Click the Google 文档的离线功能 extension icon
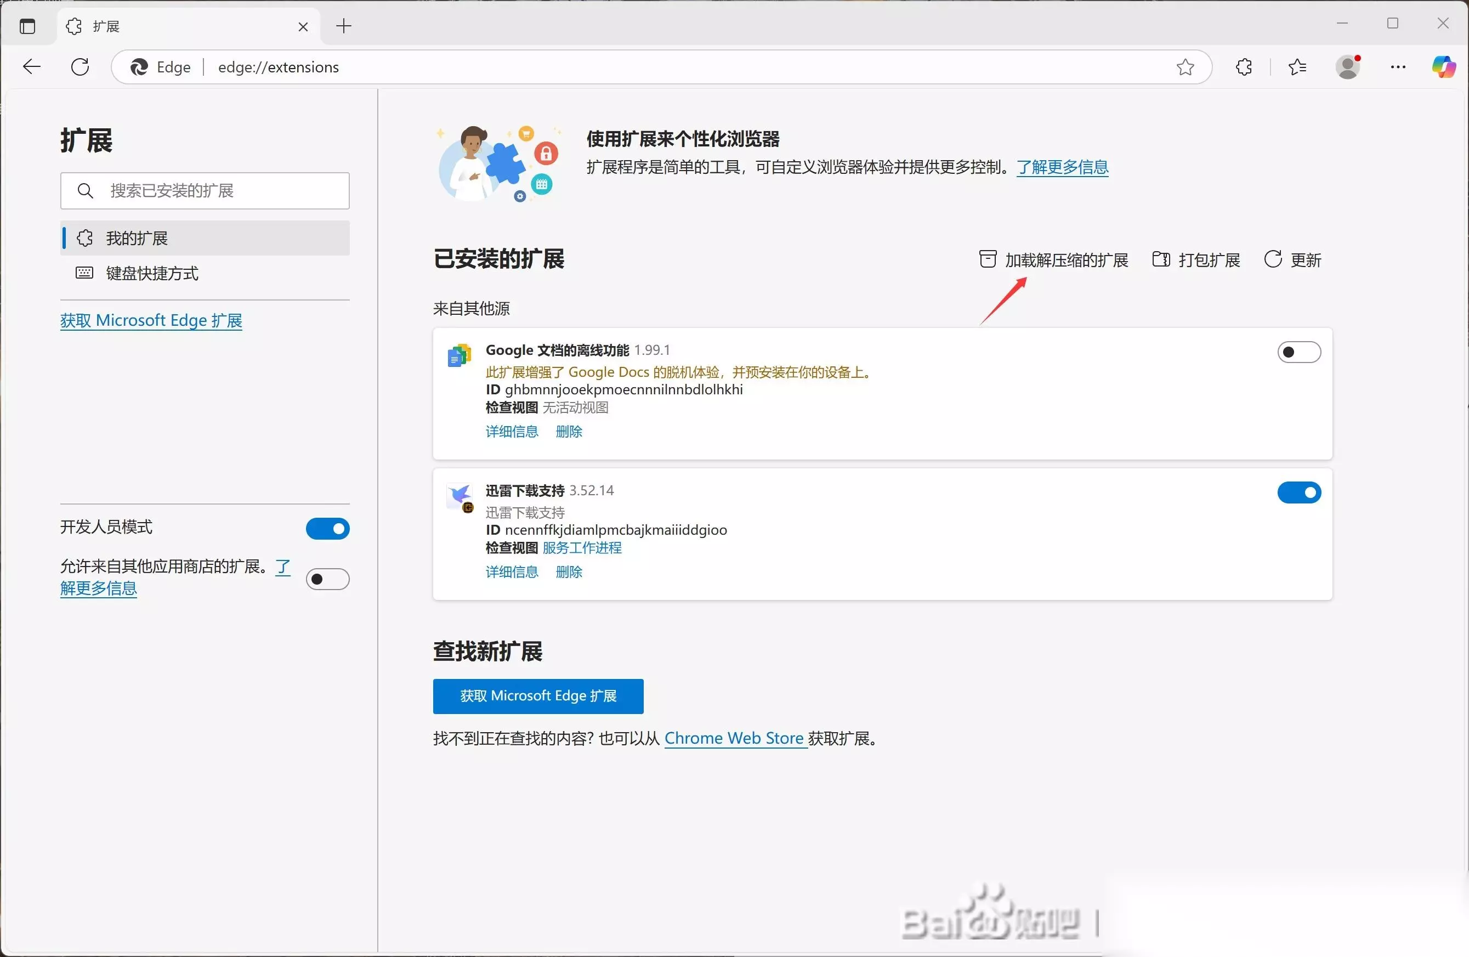Image resolution: width=1469 pixels, height=957 pixels. click(x=459, y=355)
